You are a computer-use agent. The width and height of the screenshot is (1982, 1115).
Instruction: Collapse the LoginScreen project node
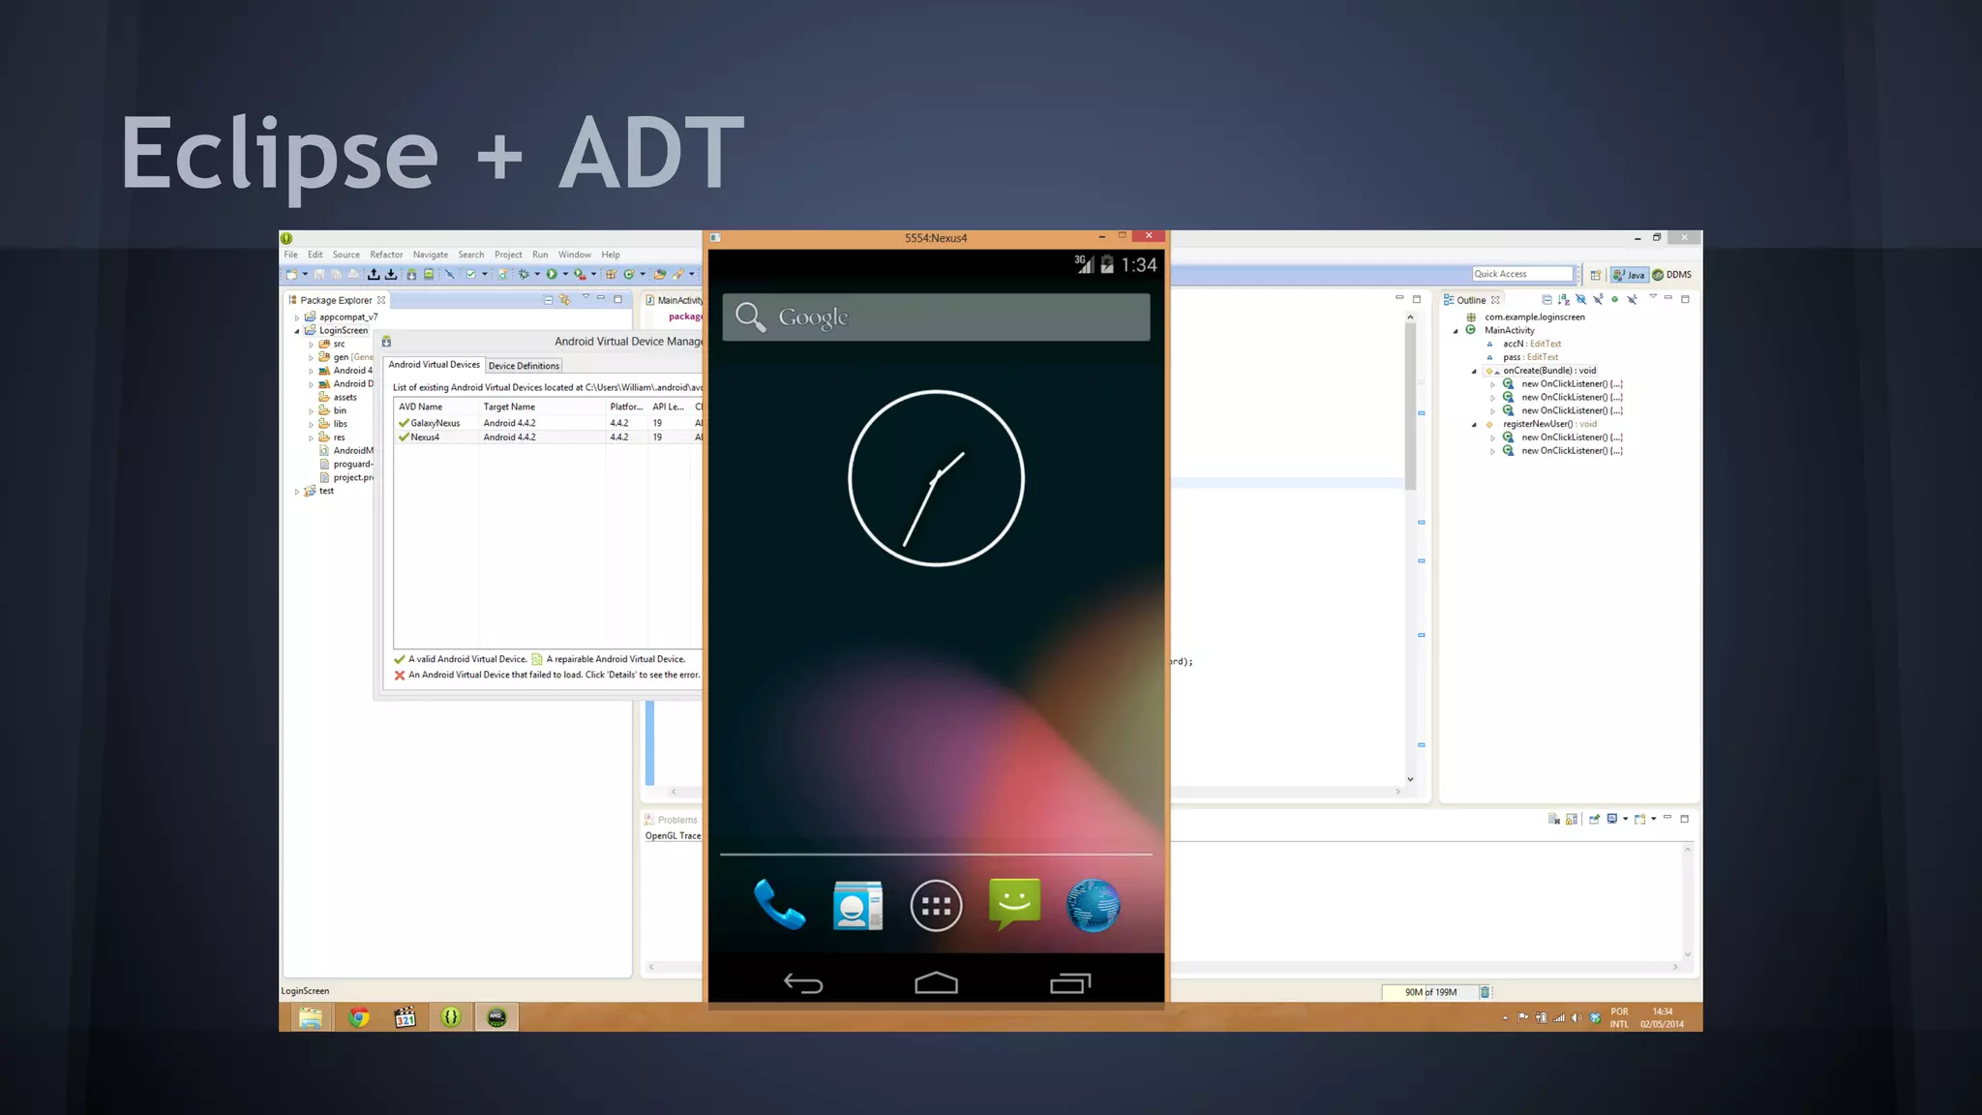pyautogui.click(x=297, y=331)
